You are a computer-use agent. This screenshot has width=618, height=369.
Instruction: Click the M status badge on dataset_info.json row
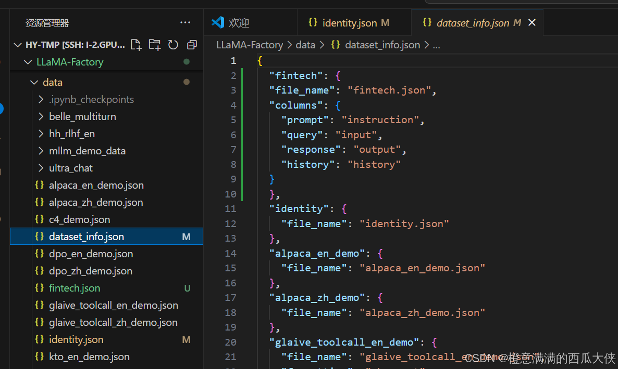coord(186,237)
